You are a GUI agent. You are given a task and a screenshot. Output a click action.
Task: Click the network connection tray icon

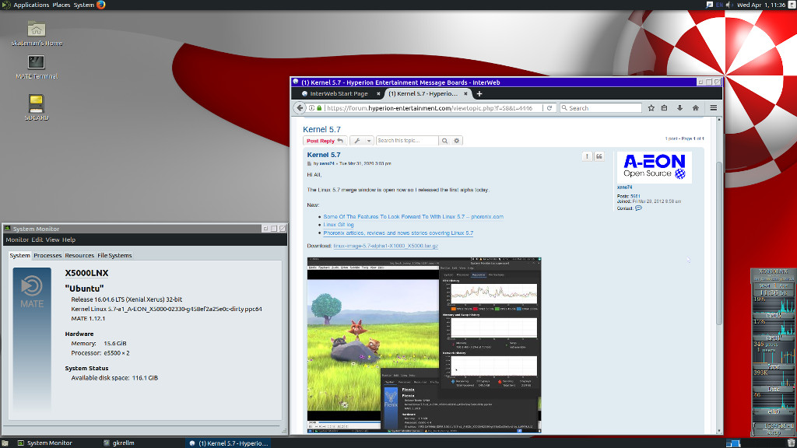[x=710, y=5]
